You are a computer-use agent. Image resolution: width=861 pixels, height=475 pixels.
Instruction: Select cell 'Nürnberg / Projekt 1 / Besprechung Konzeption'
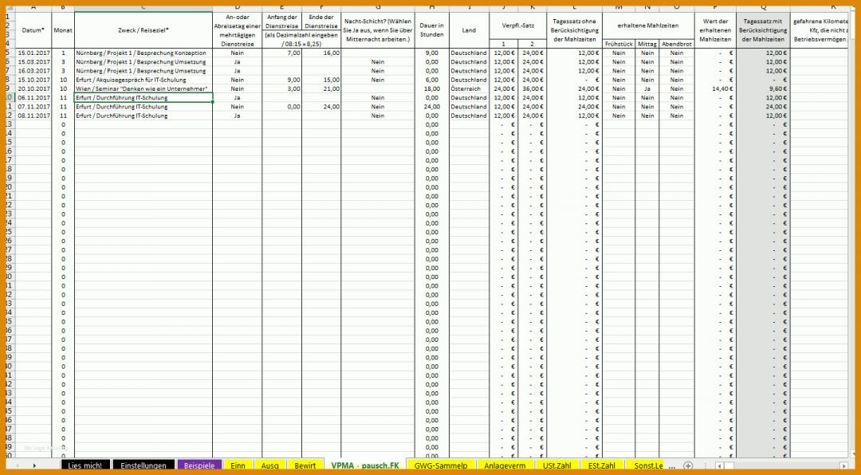tap(143, 53)
